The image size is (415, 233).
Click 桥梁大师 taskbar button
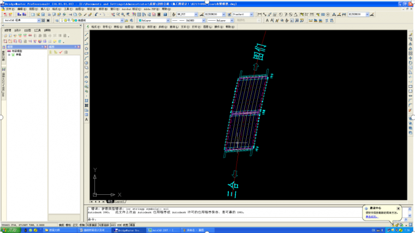[60, 230]
